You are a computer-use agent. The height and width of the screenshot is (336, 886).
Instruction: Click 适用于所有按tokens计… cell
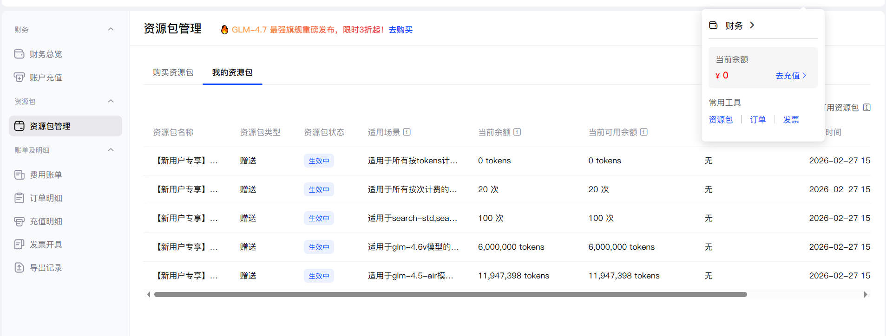[x=413, y=161]
